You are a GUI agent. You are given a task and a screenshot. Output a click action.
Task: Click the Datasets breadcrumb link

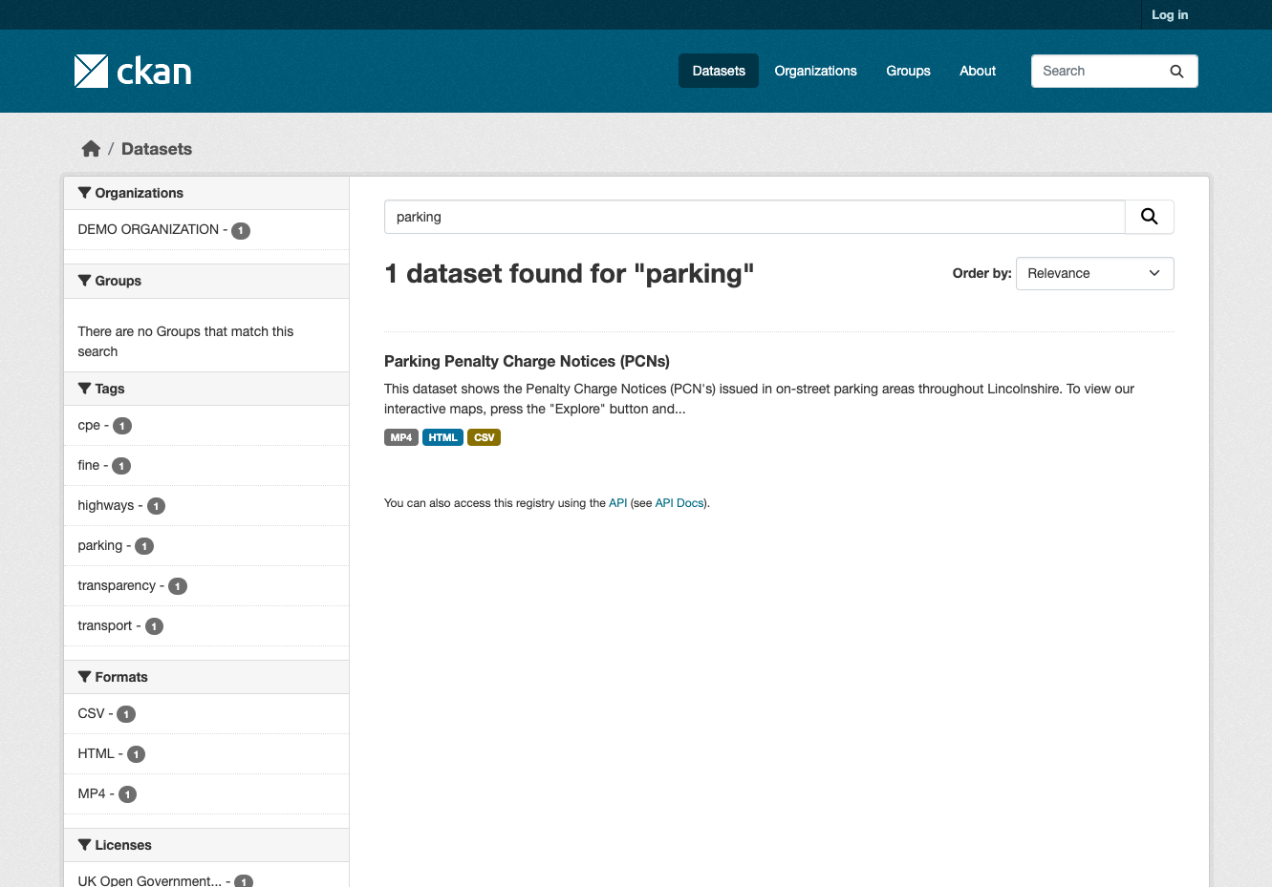(157, 149)
